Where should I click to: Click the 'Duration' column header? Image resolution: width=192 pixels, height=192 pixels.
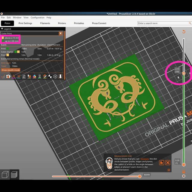pyautogui.click(x=41, y=45)
